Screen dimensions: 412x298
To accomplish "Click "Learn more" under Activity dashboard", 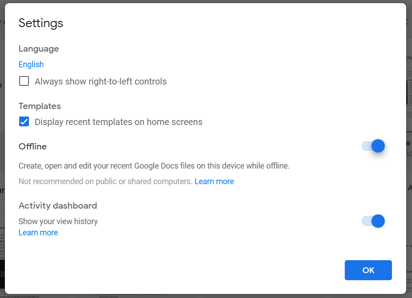I will coord(38,232).
